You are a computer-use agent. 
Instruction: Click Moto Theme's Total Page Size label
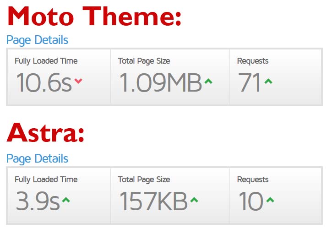tap(144, 61)
